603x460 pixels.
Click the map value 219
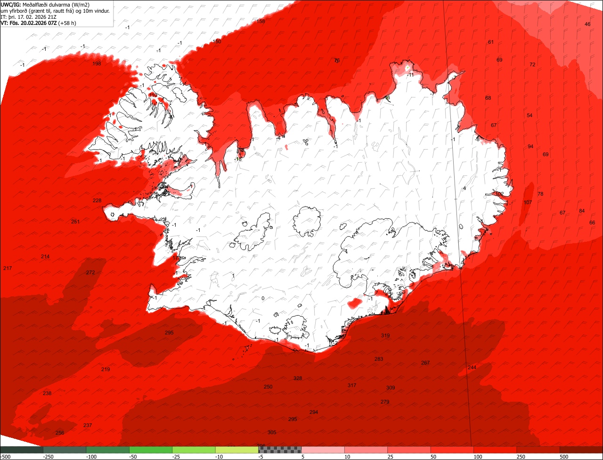click(106, 369)
